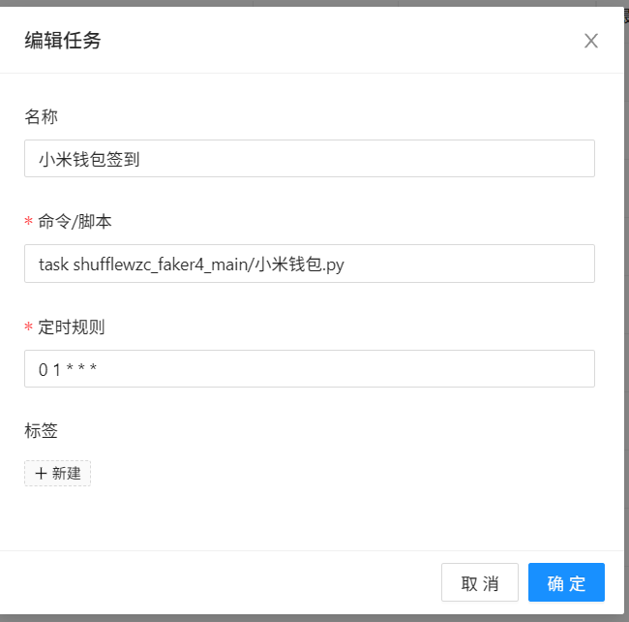629x622 pixels.
Task: Click the 标签 section label
Action: (41, 430)
